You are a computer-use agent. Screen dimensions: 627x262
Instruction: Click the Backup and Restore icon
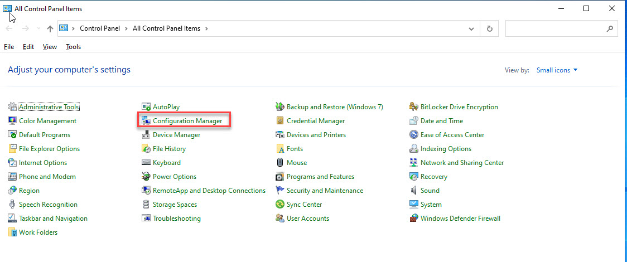tap(280, 107)
